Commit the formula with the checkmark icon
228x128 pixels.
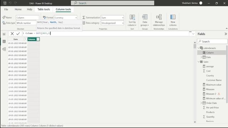[18, 34]
